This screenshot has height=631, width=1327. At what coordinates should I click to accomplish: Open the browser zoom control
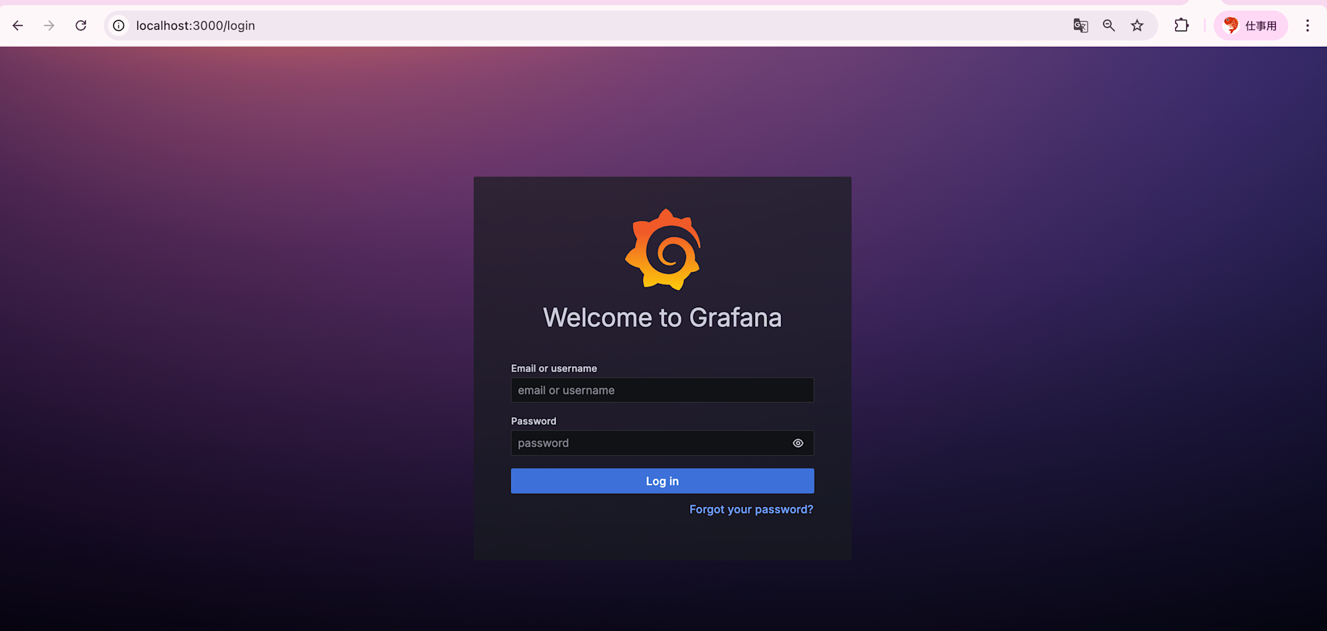pyautogui.click(x=1109, y=26)
